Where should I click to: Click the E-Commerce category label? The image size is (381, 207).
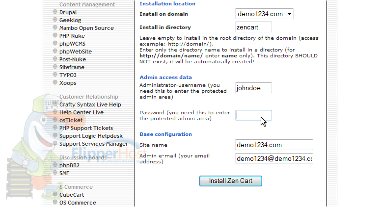(x=76, y=187)
